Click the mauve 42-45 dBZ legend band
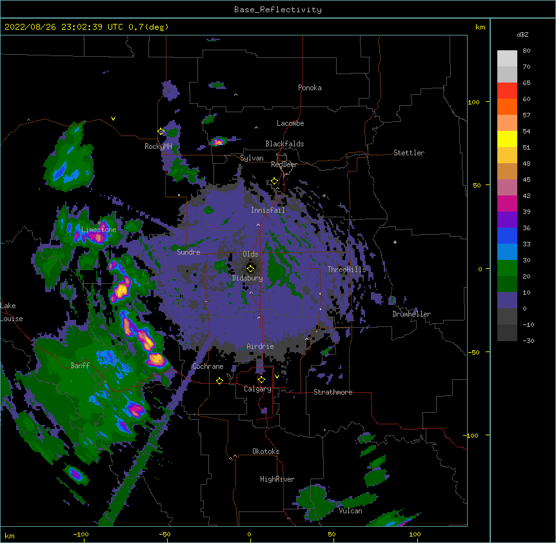This screenshot has height=543, width=556. tap(507, 188)
